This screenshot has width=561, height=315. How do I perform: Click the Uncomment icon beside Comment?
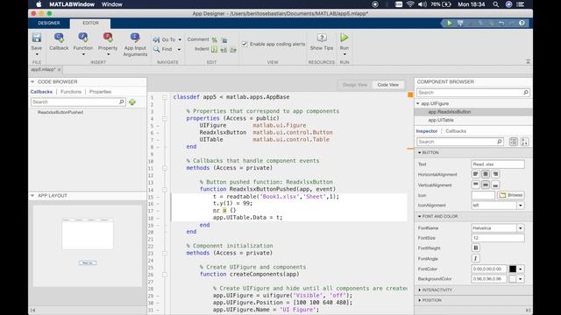(x=224, y=39)
